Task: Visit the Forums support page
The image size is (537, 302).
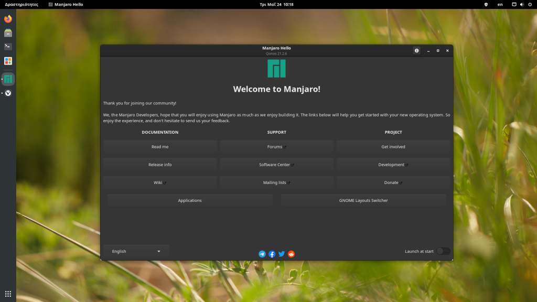Action: (x=276, y=147)
